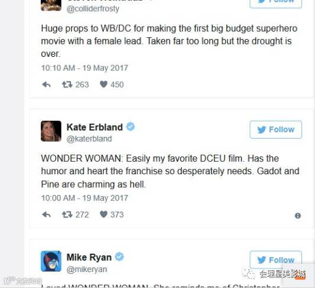This screenshot has width=315, height=288.
Task: Reply to the @colliderfrosty tweet
Action: (x=47, y=85)
